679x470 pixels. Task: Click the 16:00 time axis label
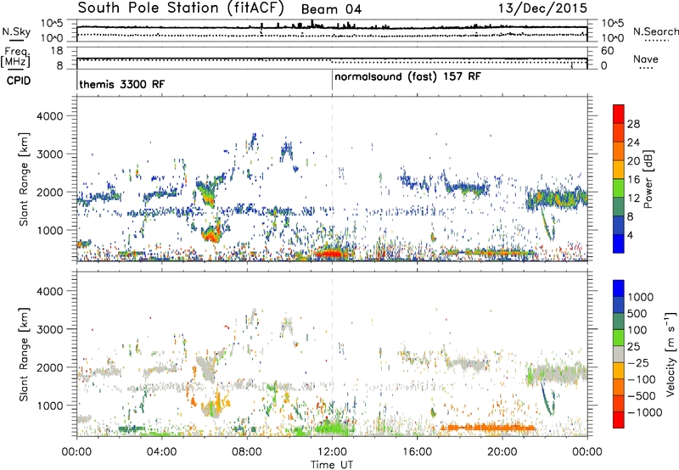coord(417,451)
